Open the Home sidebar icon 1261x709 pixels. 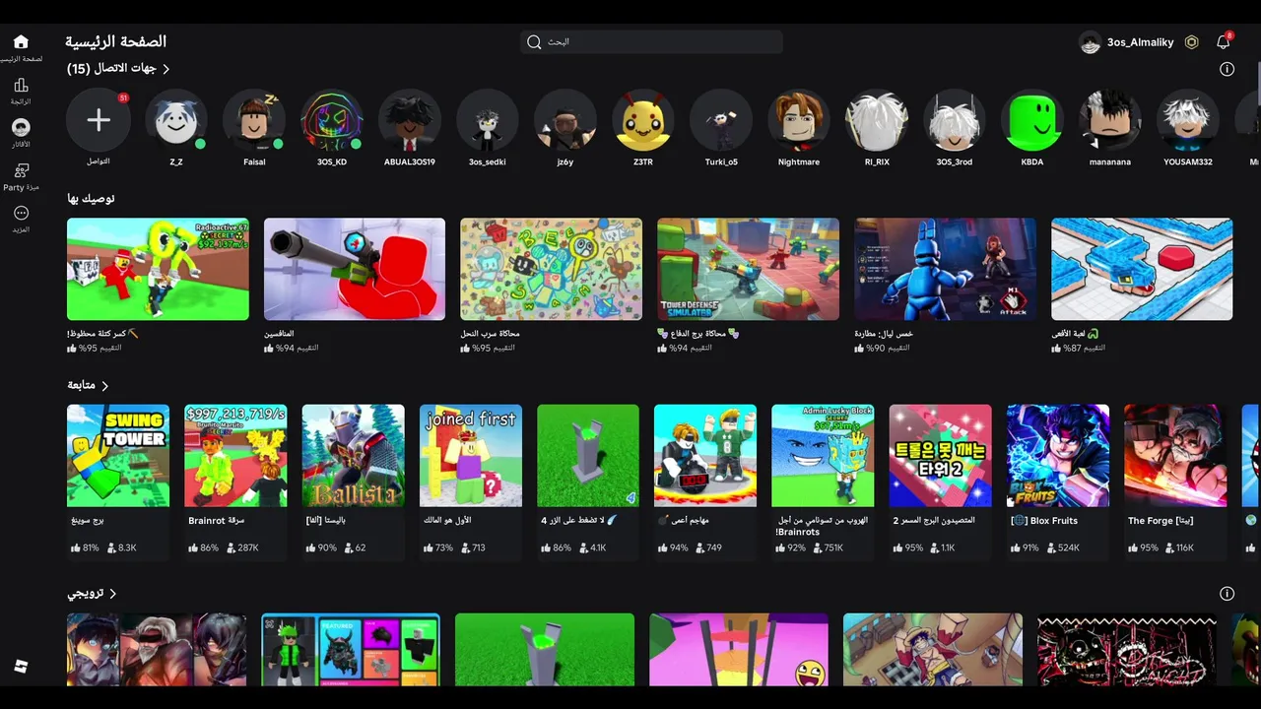pyautogui.click(x=21, y=42)
